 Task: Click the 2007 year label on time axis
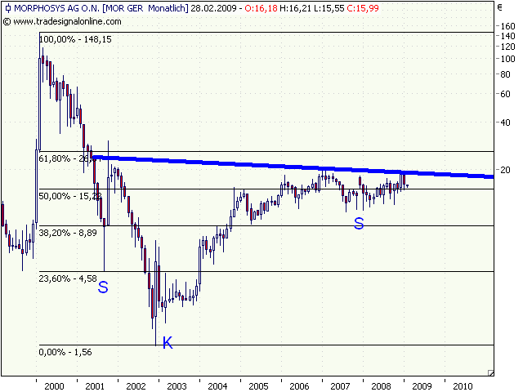coord(340,386)
